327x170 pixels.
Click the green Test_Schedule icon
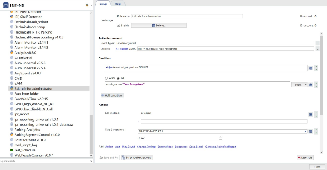click(x=11, y=150)
